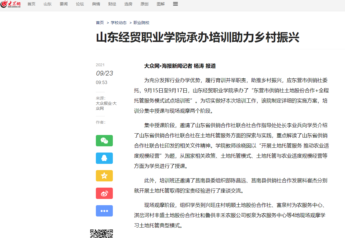Image resolution: width=345 pixels, height=238 pixels.
Task: Open 山东 navigation item
Action: (48, 4)
